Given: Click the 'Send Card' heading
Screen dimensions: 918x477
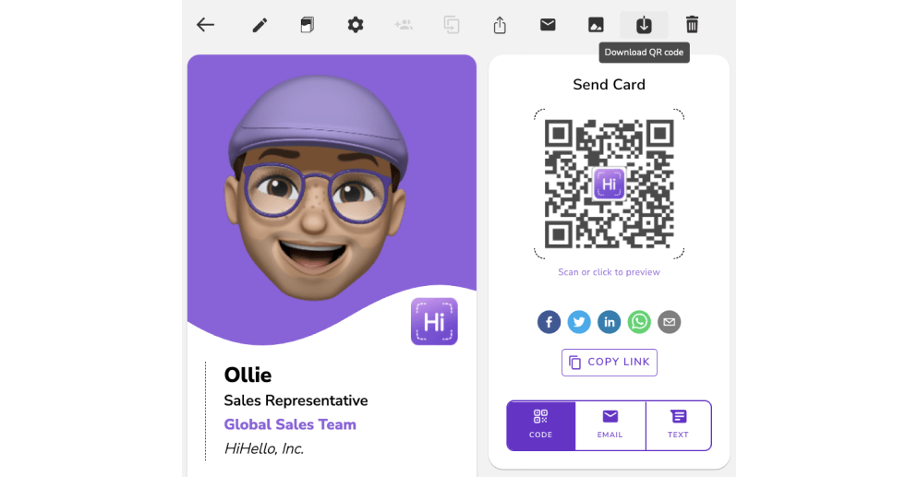Looking at the screenshot, I should tap(609, 85).
